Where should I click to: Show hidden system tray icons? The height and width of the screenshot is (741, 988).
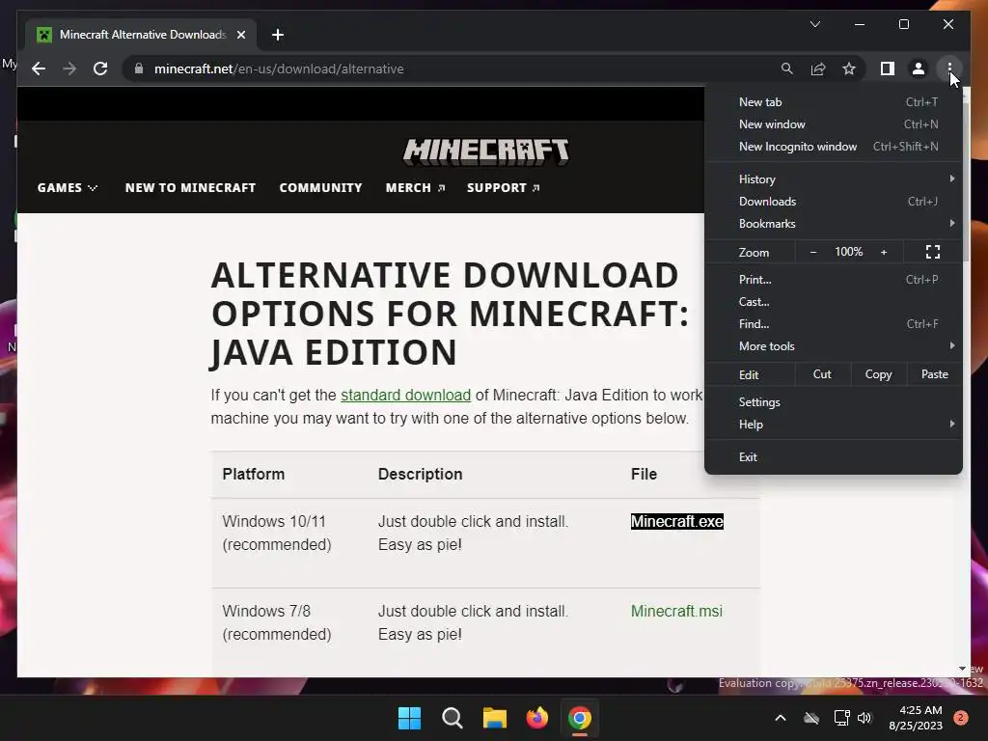coord(780,718)
